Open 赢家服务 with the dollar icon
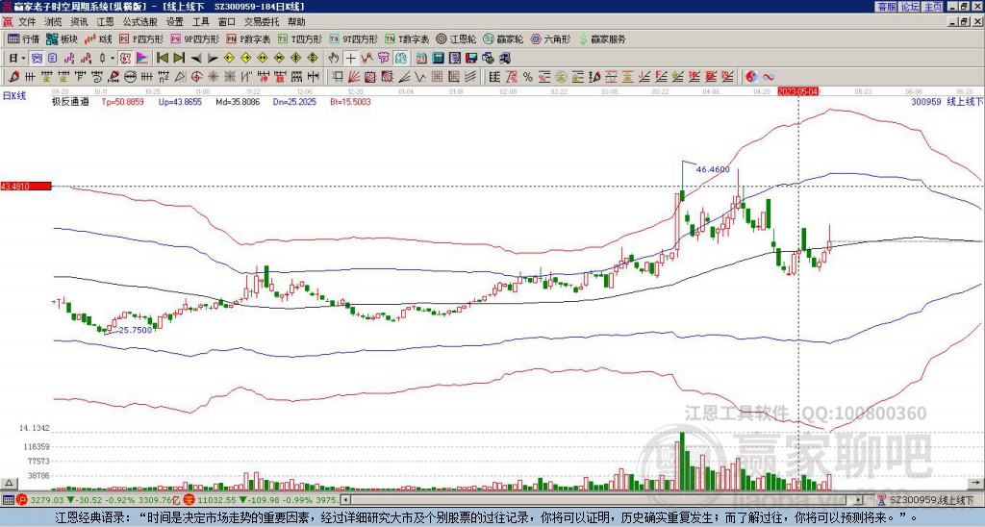Screen dimensions: 985x527 coord(602,38)
